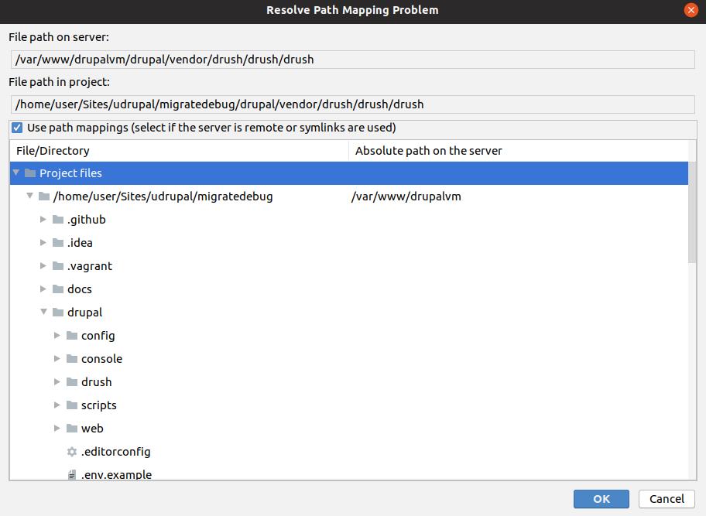The width and height of the screenshot is (706, 516).
Task: Expand the web folder
Action: coord(57,429)
